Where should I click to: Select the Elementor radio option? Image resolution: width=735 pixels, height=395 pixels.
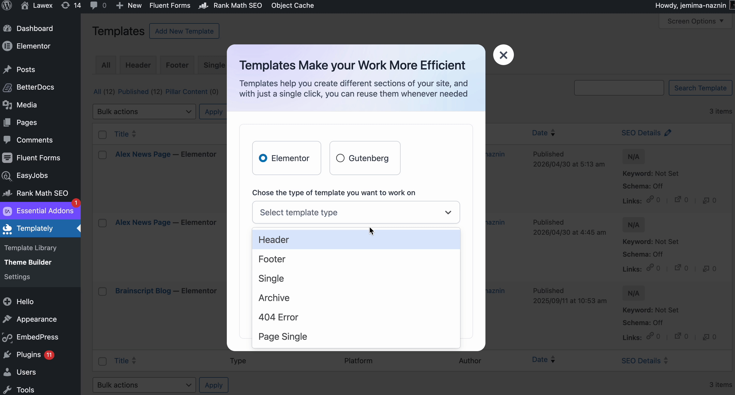263,158
